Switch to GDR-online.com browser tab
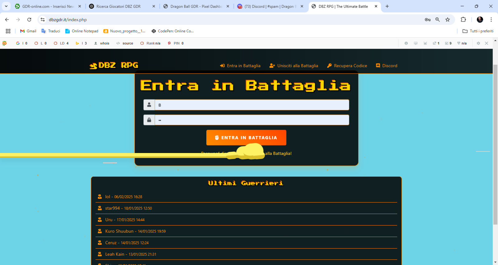498x265 pixels. click(x=48, y=6)
